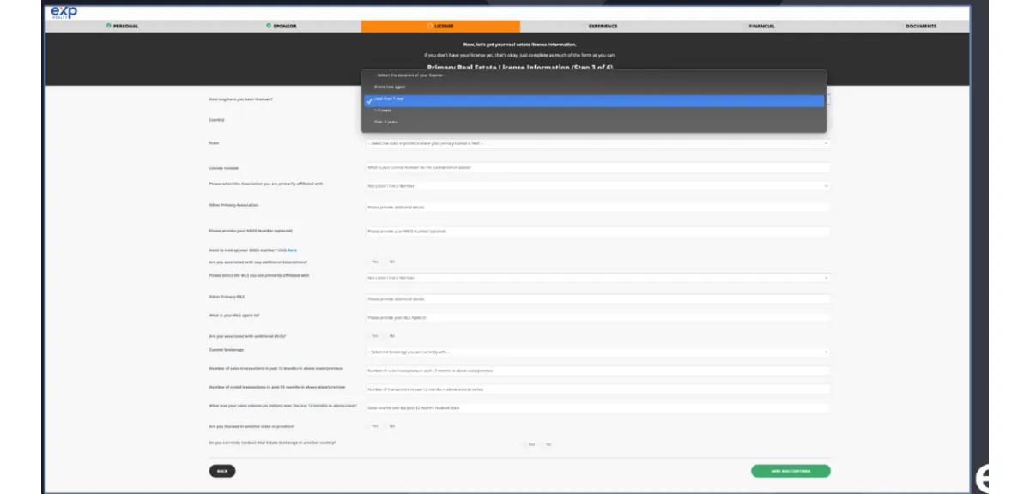Go to the Personal step tab
The image size is (1030, 494).
click(124, 27)
